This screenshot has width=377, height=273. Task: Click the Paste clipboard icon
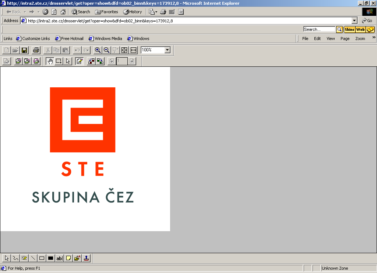tap(66, 50)
